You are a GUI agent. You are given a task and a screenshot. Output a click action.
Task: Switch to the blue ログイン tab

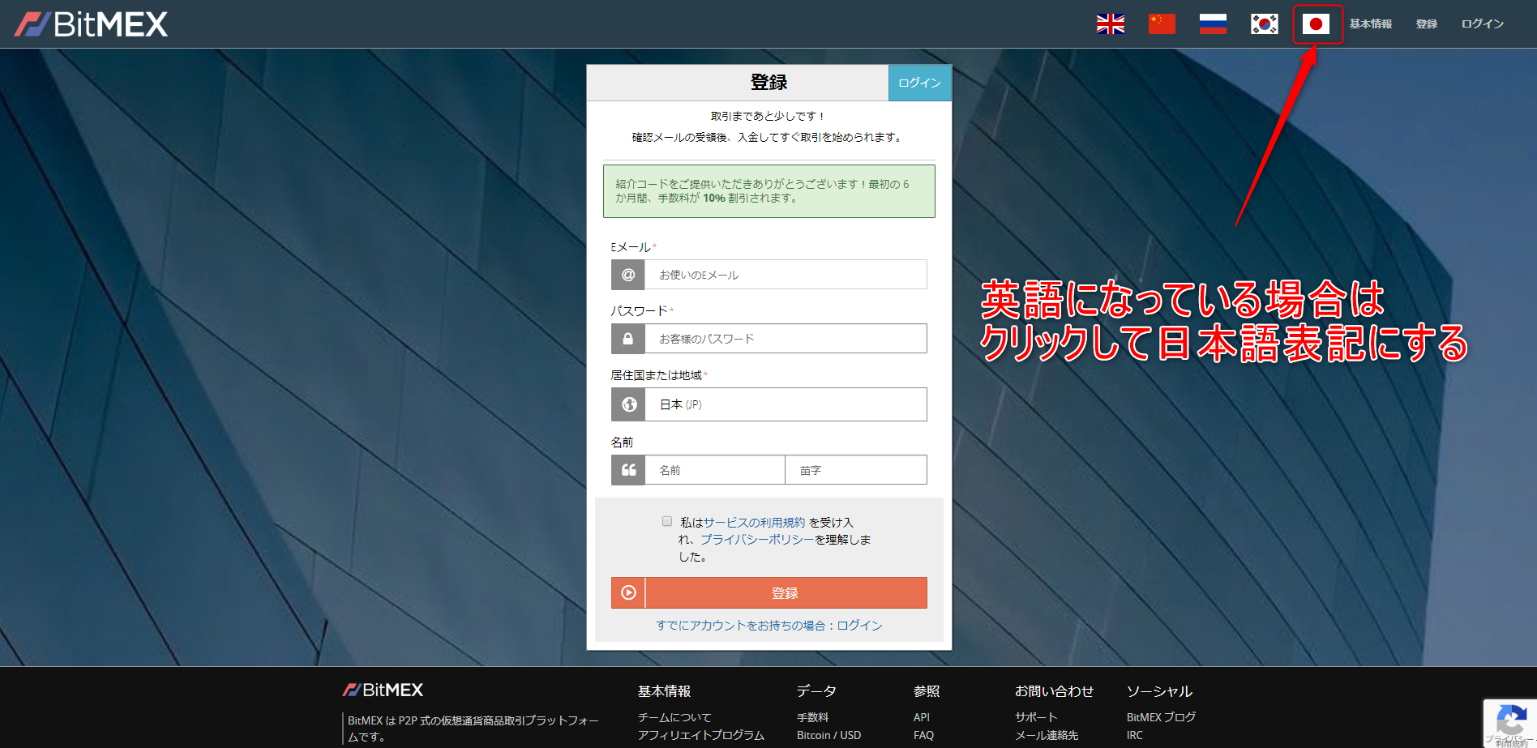pos(919,83)
